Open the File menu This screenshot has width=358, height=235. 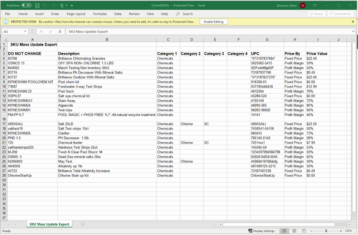click(7, 14)
